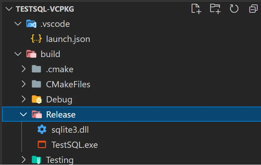Click the New File icon

(196, 9)
